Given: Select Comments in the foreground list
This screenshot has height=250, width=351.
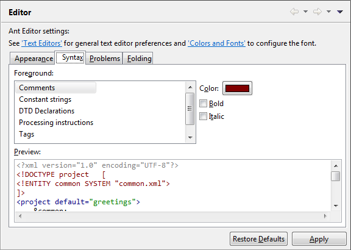Looking at the screenshot, I should (x=56, y=88).
